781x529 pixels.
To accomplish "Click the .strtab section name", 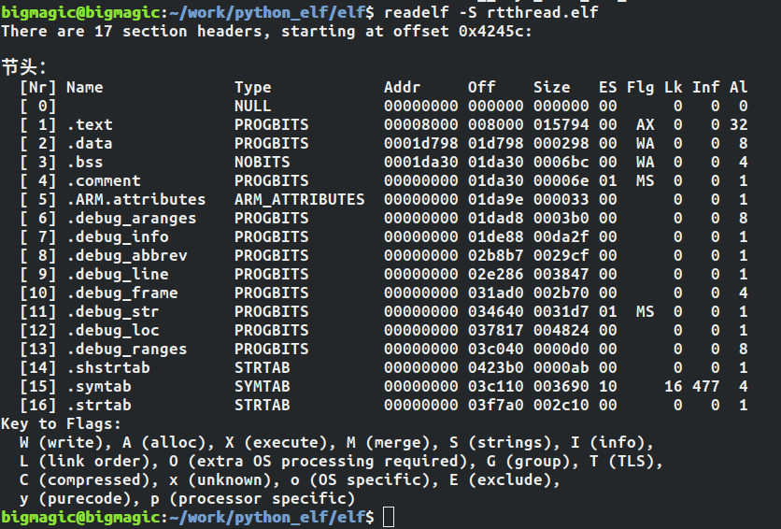I will (99, 406).
